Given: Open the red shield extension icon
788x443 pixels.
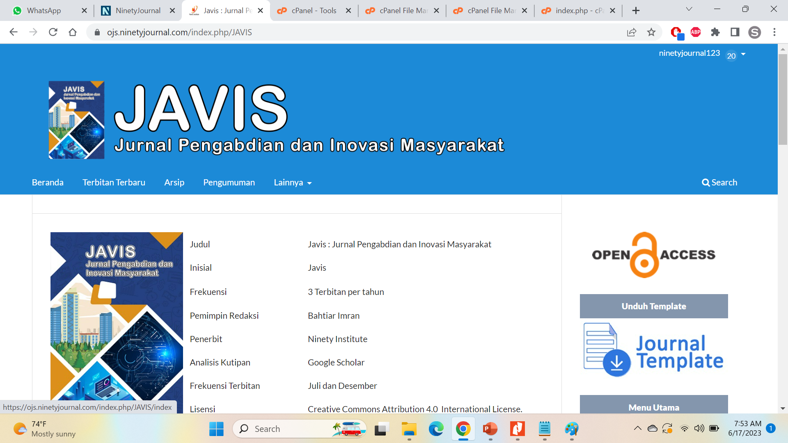Looking at the screenshot, I should click(x=676, y=32).
